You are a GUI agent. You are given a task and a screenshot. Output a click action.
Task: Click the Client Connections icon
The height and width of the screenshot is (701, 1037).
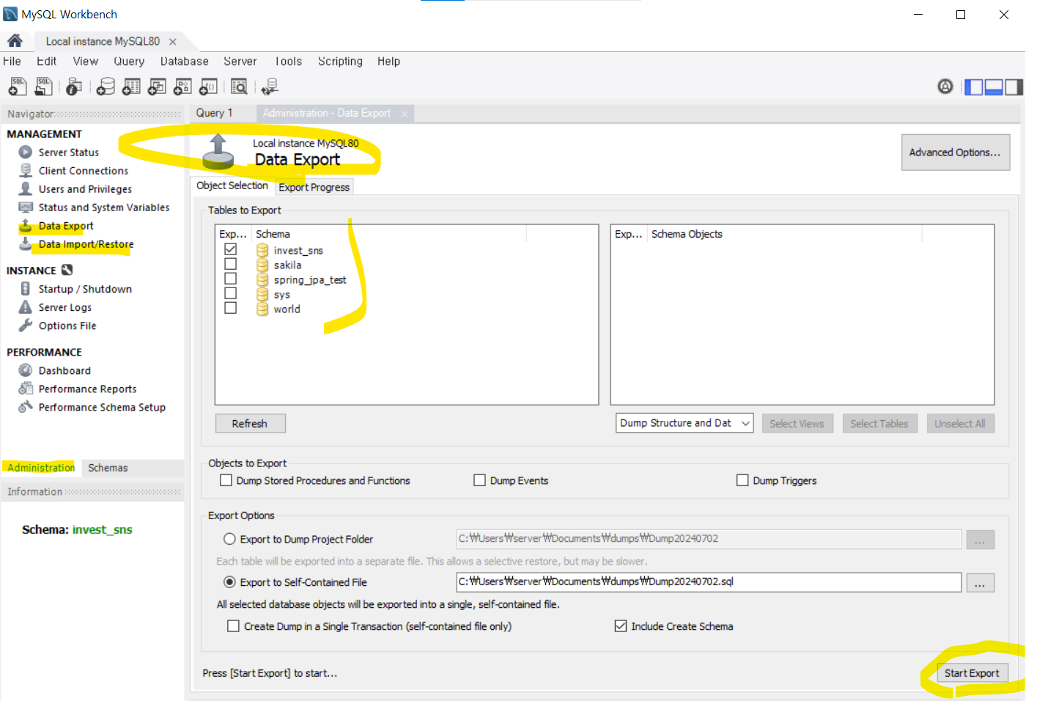coord(26,170)
